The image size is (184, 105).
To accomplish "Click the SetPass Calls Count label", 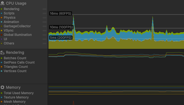I will 19,63.
